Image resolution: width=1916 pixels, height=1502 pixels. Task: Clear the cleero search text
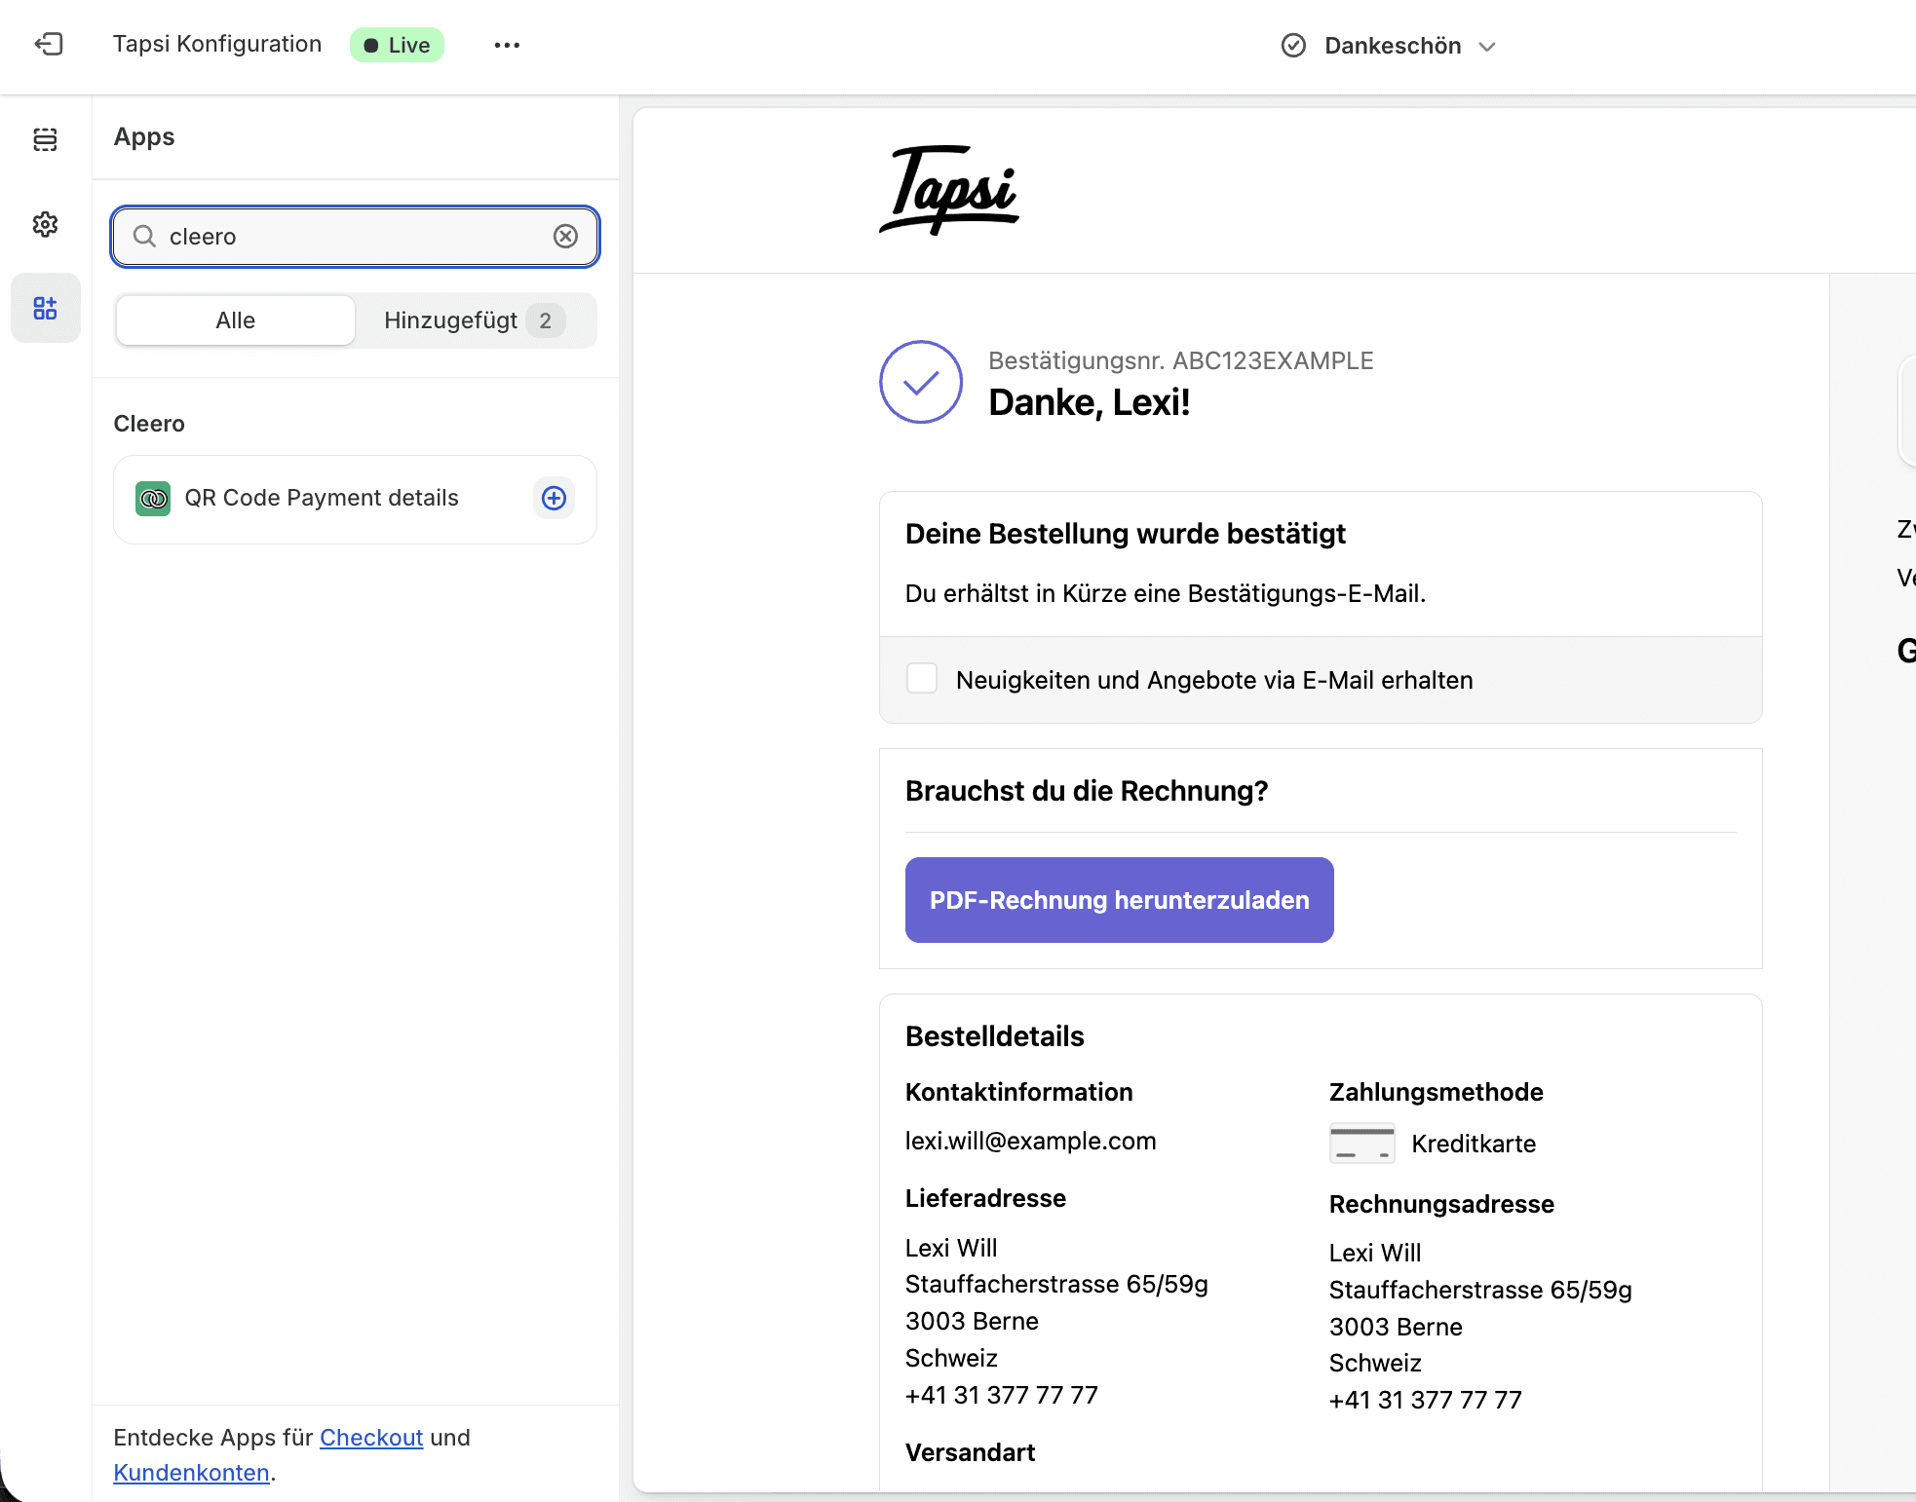(x=565, y=236)
